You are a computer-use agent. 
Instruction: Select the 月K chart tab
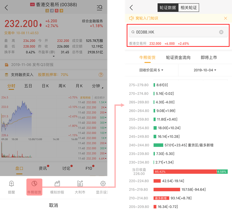point(79,86)
